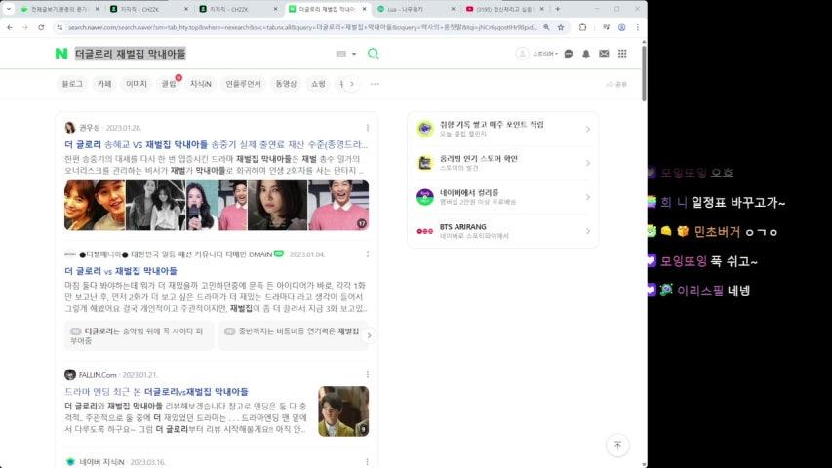Select the 지식iN search filter
This screenshot has width=832, height=468.
(201, 84)
